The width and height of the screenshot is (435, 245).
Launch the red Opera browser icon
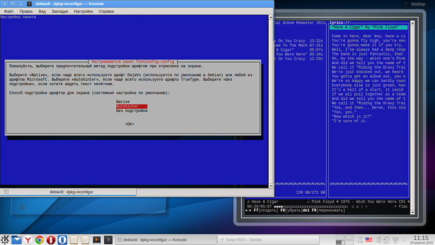[x=51, y=240]
